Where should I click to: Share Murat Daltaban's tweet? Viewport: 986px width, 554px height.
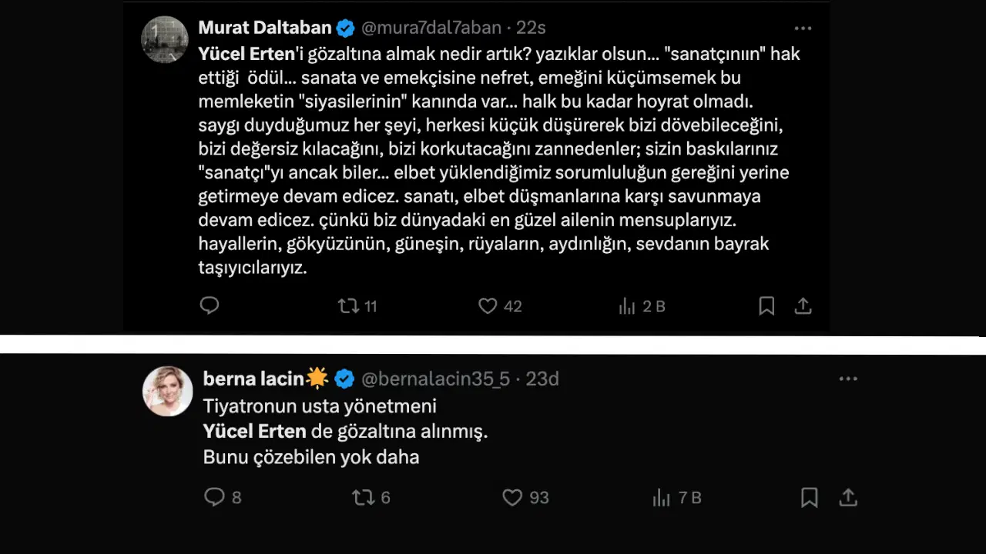[803, 306]
